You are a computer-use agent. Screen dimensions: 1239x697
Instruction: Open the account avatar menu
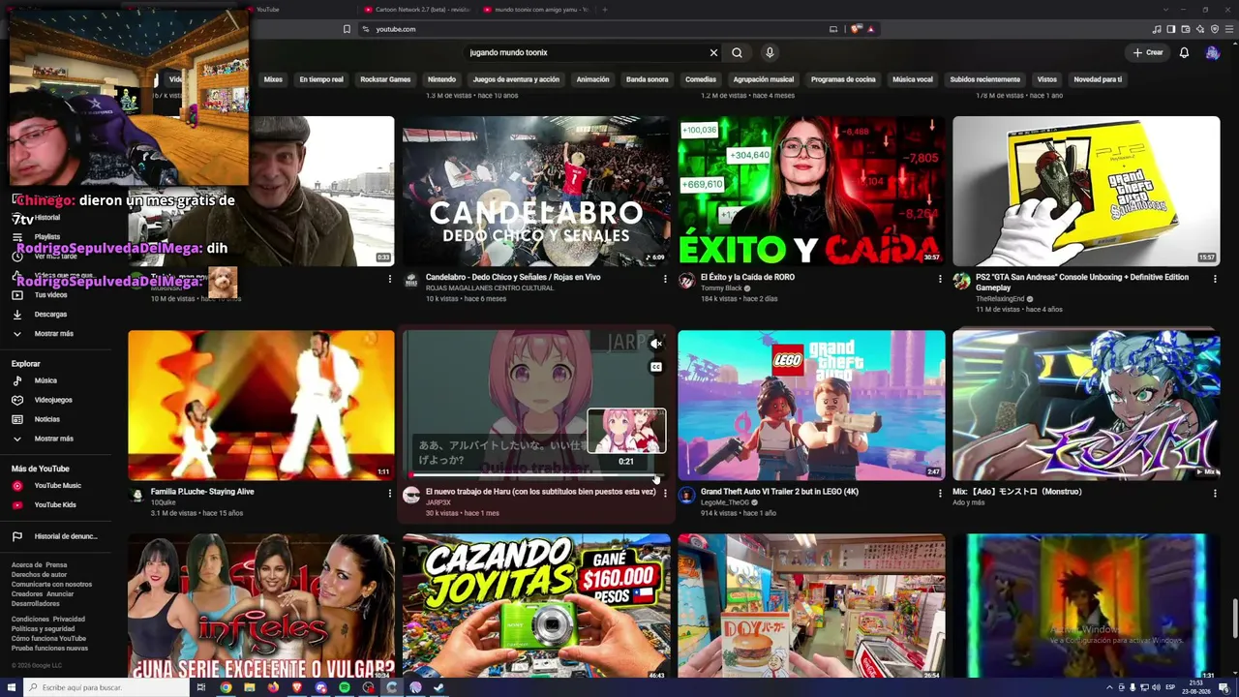1212,52
